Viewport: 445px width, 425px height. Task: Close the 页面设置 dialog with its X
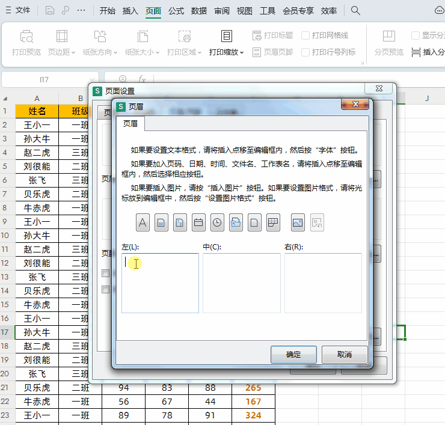pyautogui.click(x=379, y=88)
